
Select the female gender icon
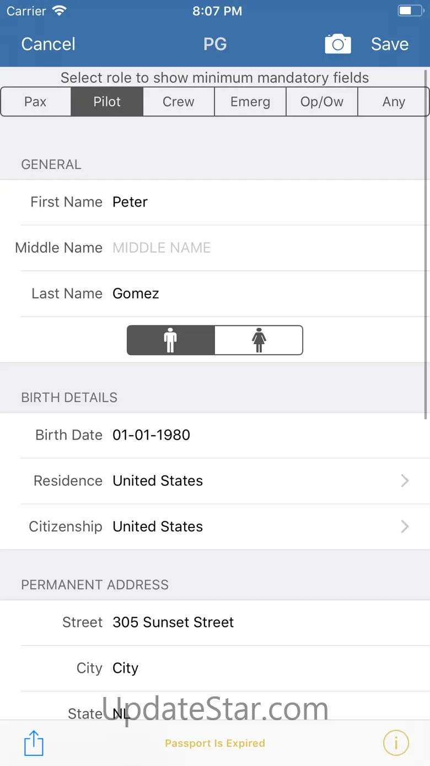tap(259, 340)
